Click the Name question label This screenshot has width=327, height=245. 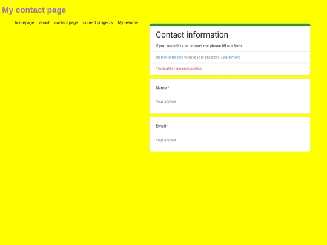click(x=161, y=88)
